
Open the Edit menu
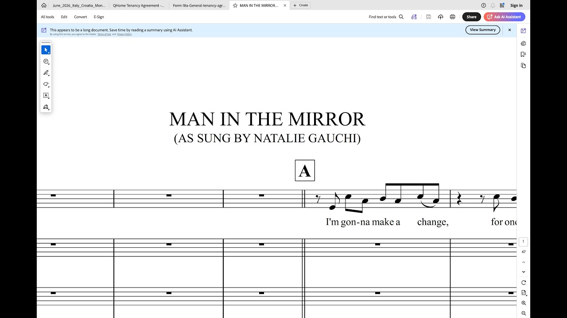64,17
